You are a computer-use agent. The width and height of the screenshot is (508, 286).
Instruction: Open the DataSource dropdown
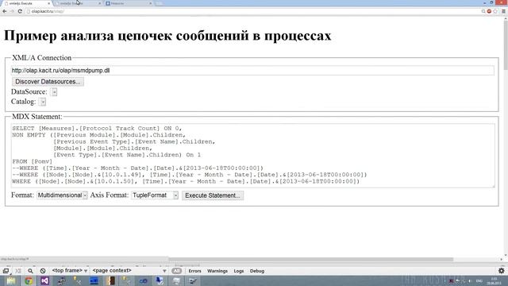(54, 92)
